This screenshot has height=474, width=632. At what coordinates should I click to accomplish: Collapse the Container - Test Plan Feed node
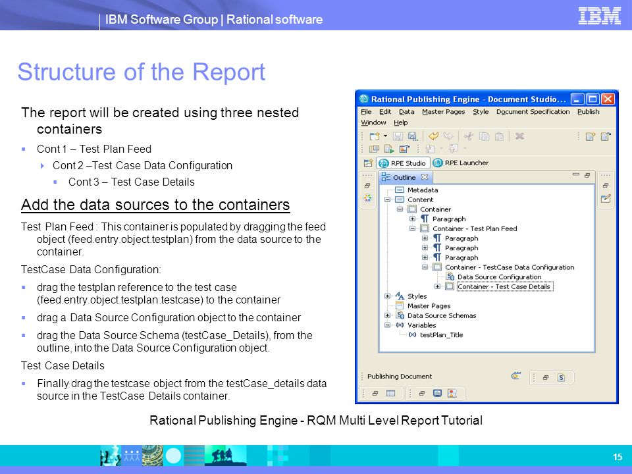(x=412, y=228)
